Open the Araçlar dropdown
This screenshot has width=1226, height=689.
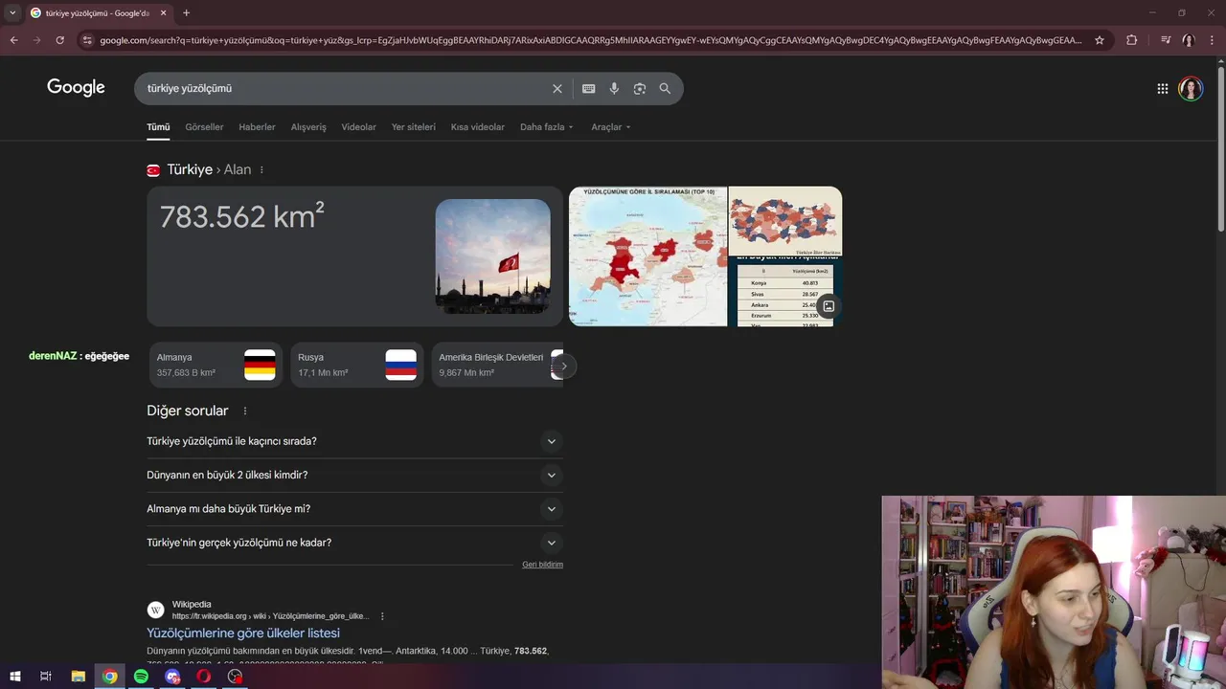point(610,126)
